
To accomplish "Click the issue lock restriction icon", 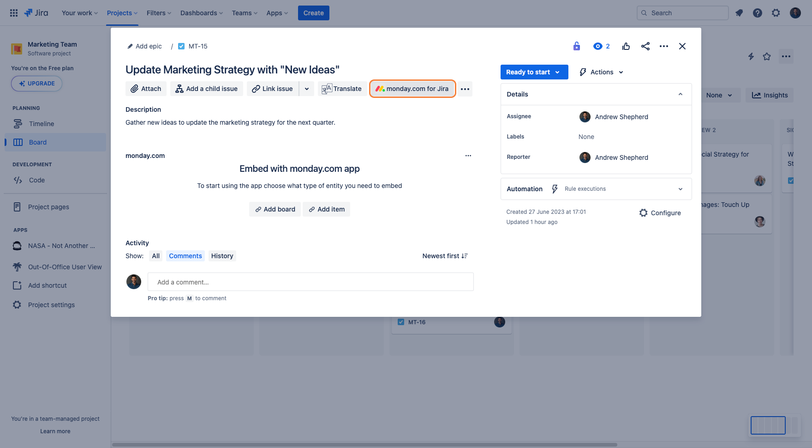I will click(x=576, y=46).
